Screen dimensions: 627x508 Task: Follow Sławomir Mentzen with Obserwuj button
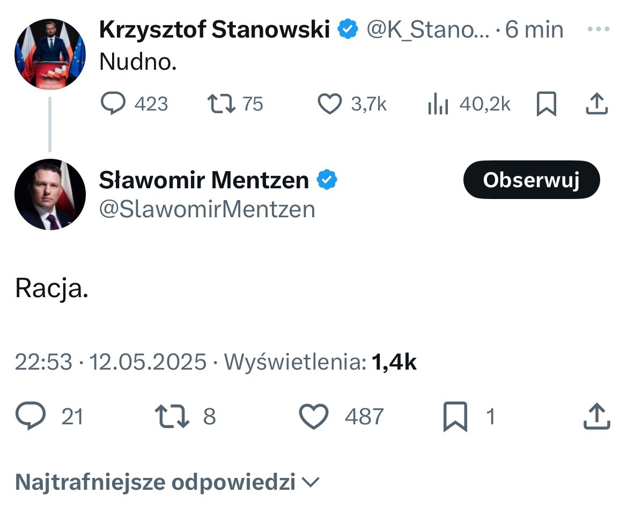[x=532, y=180]
